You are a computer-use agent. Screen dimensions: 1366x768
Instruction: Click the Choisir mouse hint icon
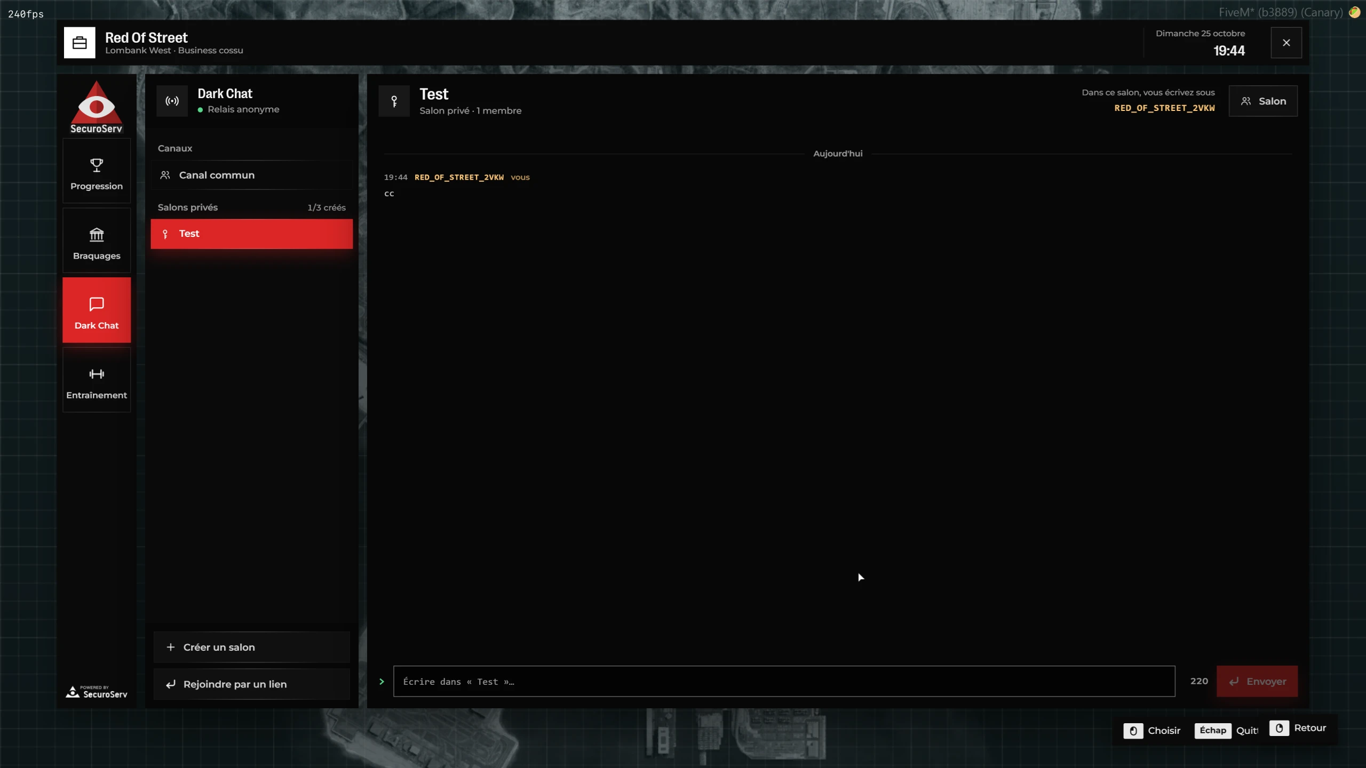(1133, 731)
